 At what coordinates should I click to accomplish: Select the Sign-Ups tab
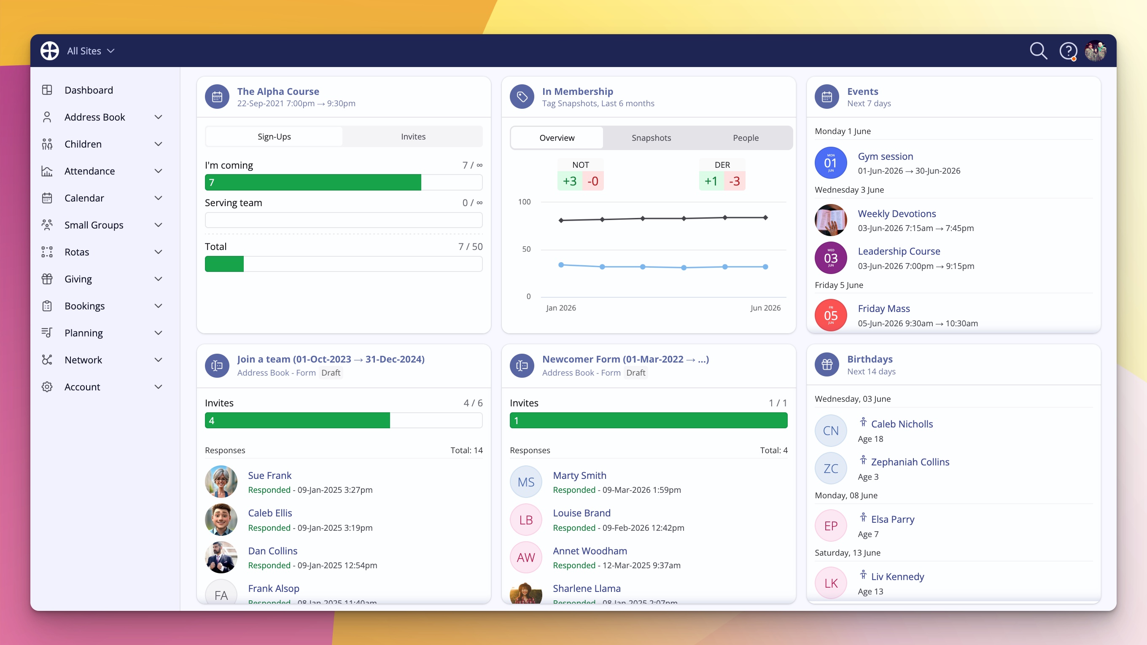tap(274, 137)
